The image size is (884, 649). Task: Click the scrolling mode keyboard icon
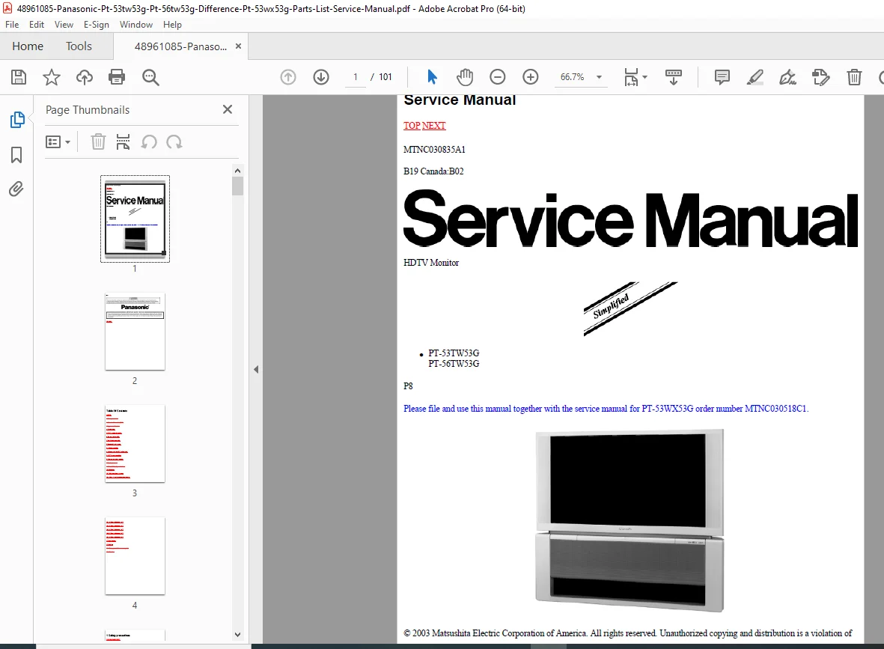(x=674, y=77)
